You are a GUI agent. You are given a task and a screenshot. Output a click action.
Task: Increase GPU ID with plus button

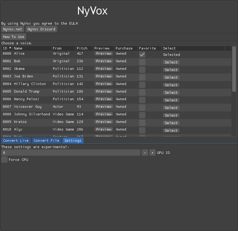point(152,153)
